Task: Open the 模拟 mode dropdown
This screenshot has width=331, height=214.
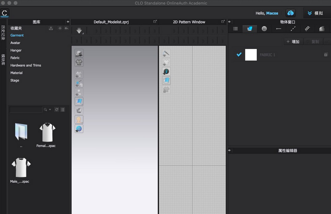Action: tap(315, 13)
